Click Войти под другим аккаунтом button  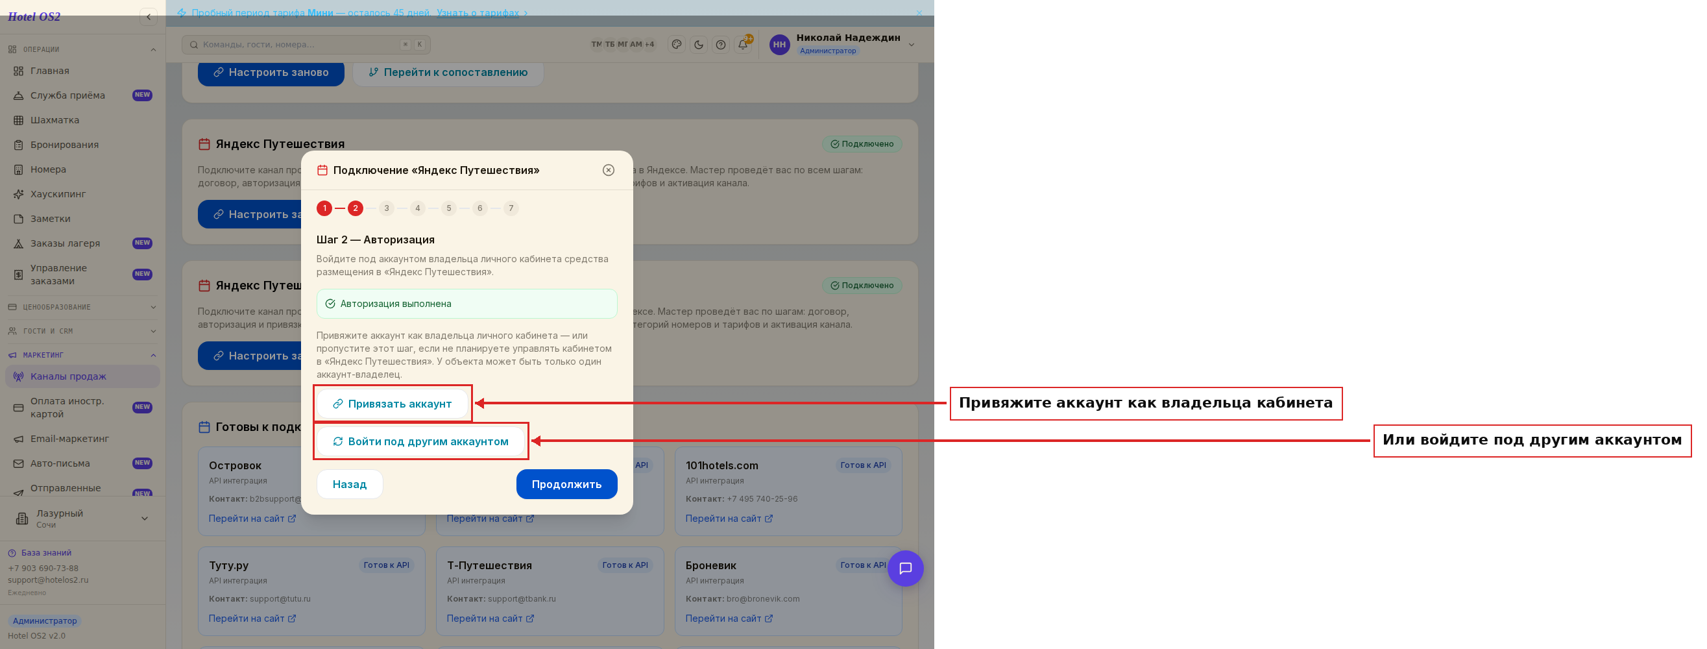pos(421,441)
